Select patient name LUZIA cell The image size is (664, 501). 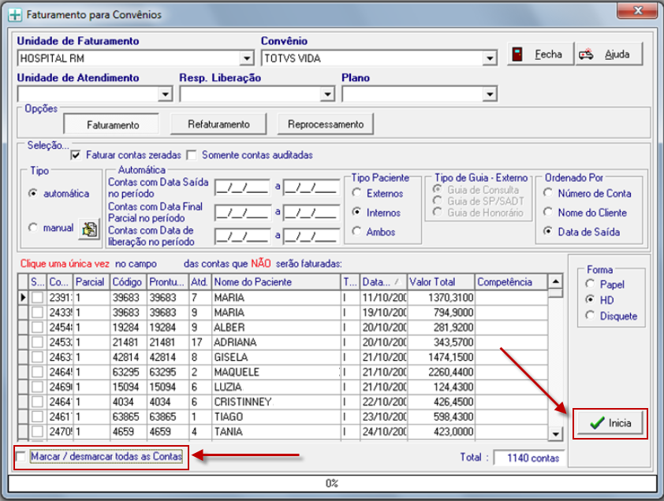(x=276, y=387)
